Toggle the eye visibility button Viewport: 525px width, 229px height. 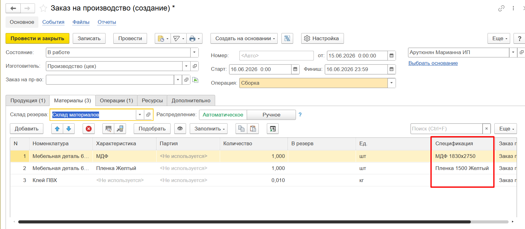point(180,129)
